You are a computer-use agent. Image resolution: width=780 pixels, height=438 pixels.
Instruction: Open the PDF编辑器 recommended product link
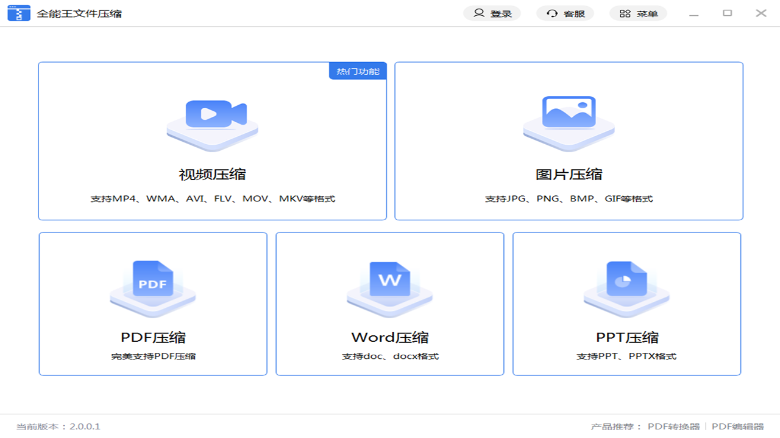pyautogui.click(x=737, y=426)
